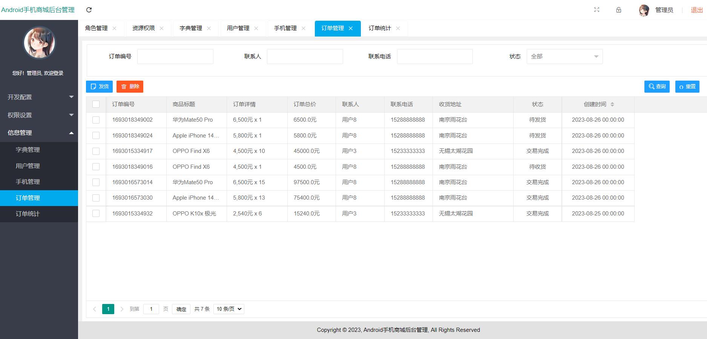Check order 1693016573014 checkbox

pos(96,182)
